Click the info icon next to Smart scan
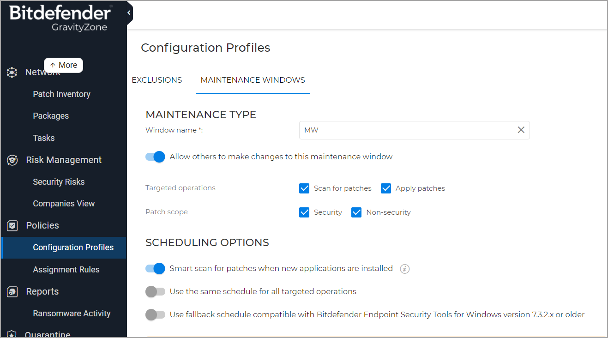Image resolution: width=608 pixels, height=338 pixels. [x=405, y=269]
